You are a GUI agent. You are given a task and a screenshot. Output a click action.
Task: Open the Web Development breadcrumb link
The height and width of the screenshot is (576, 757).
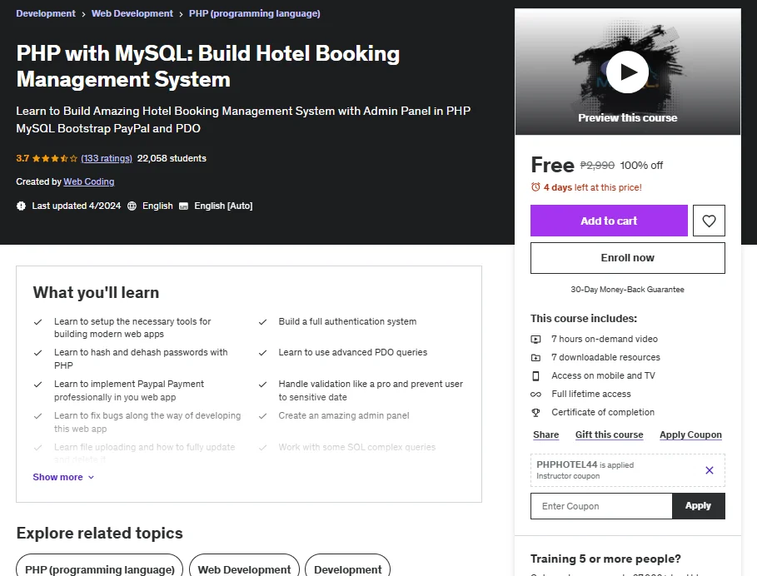[x=132, y=13]
